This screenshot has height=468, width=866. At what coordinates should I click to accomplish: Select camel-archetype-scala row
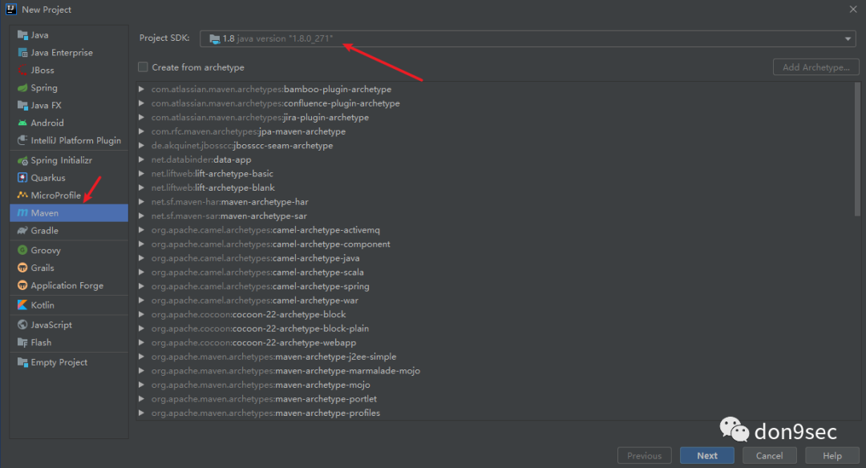pos(495,272)
